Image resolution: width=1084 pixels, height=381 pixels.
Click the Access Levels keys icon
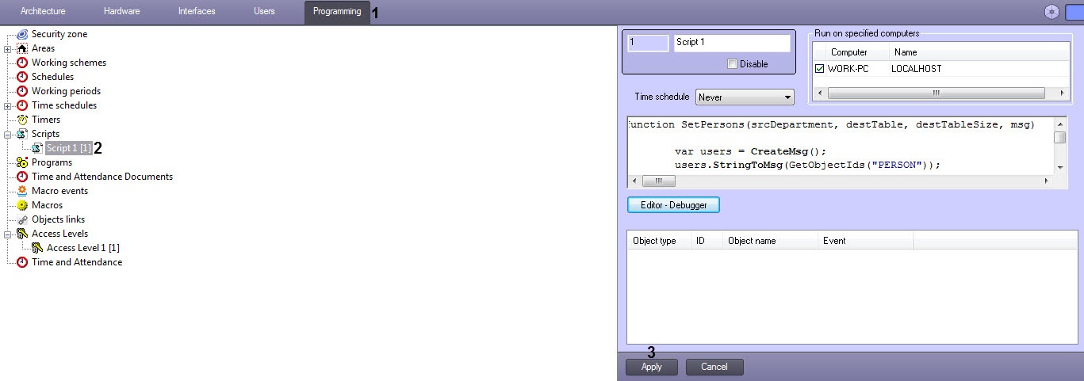[22, 234]
